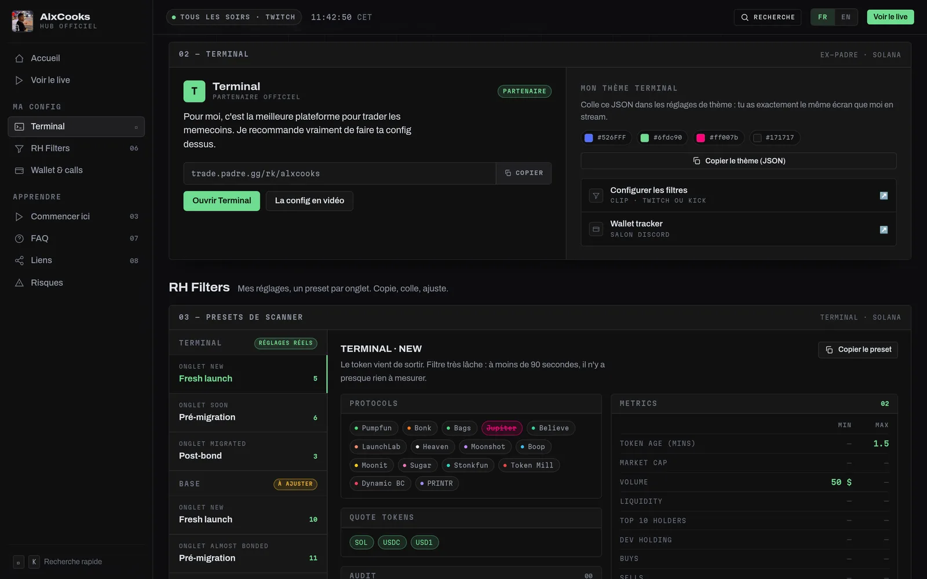Click the PARTENAIRE badge
The width and height of the screenshot is (927, 579).
pos(524,91)
